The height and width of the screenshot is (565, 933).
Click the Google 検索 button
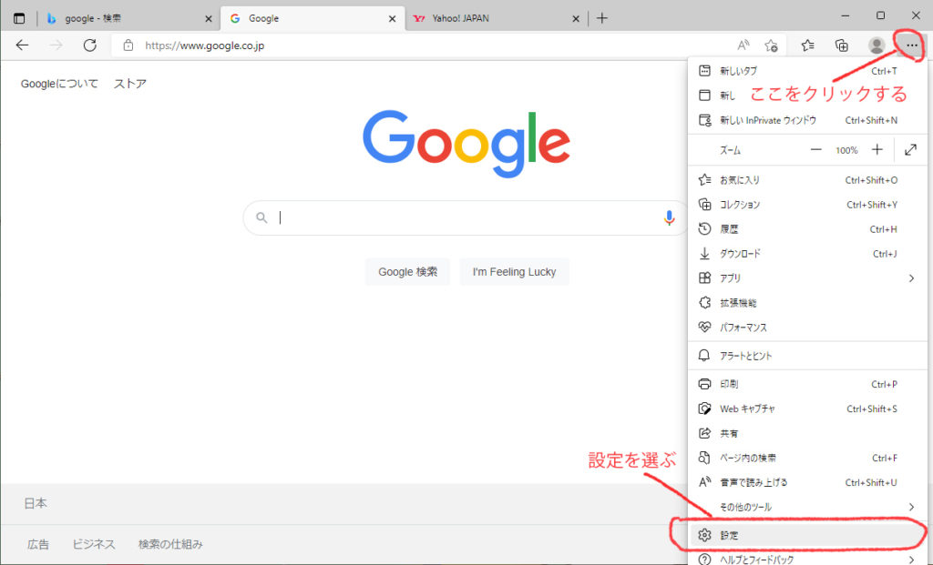[x=407, y=272]
